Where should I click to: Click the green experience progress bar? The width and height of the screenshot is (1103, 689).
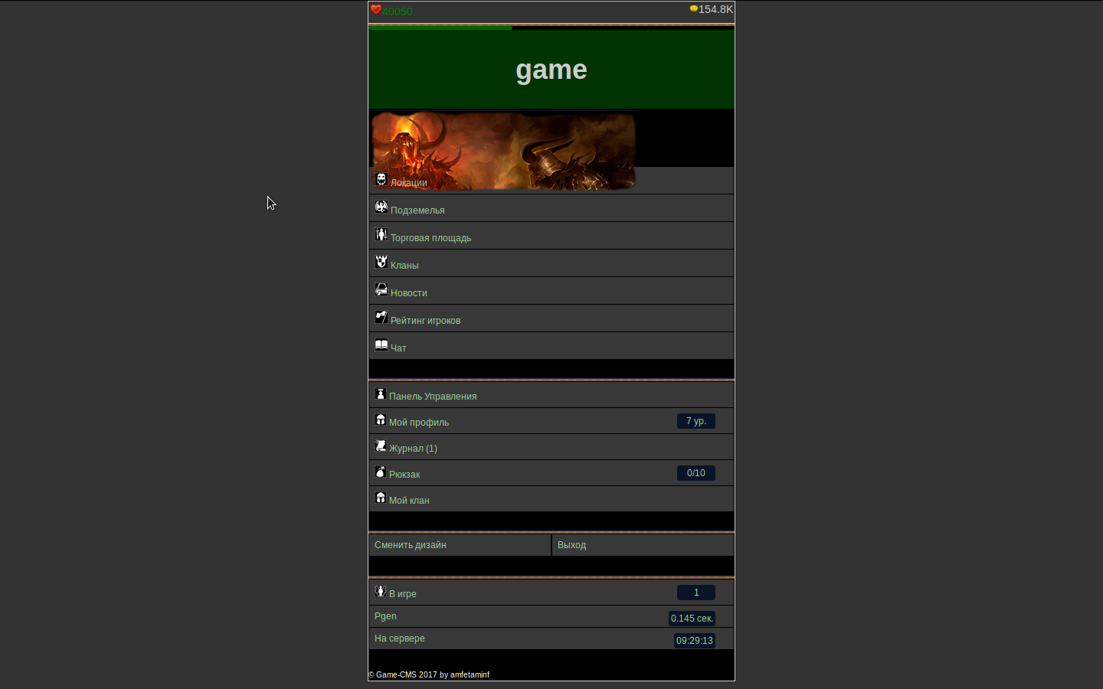440,28
